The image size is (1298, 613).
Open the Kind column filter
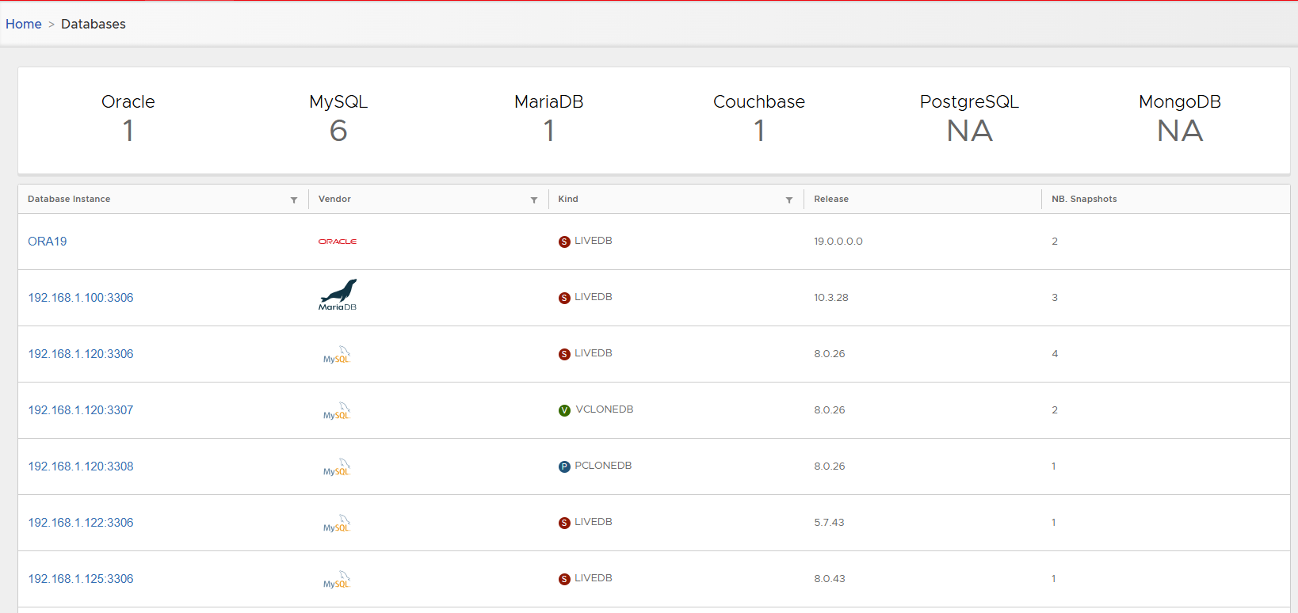[x=789, y=200]
